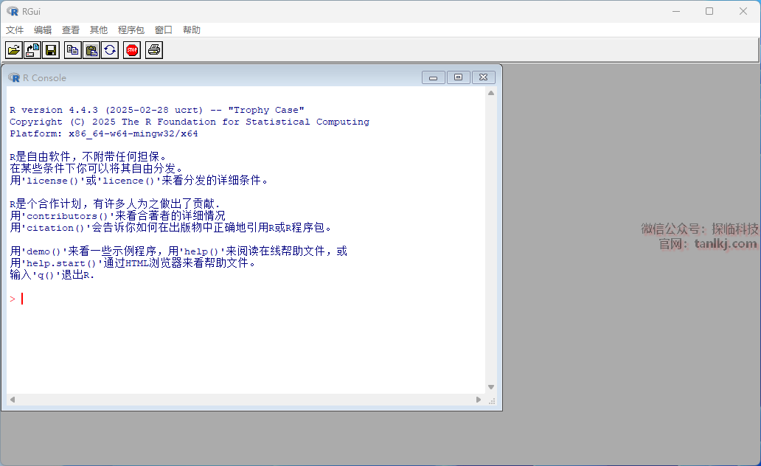Click the Load workspace toolbar icon
This screenshot has width=761, height=466.
point(32,50)
